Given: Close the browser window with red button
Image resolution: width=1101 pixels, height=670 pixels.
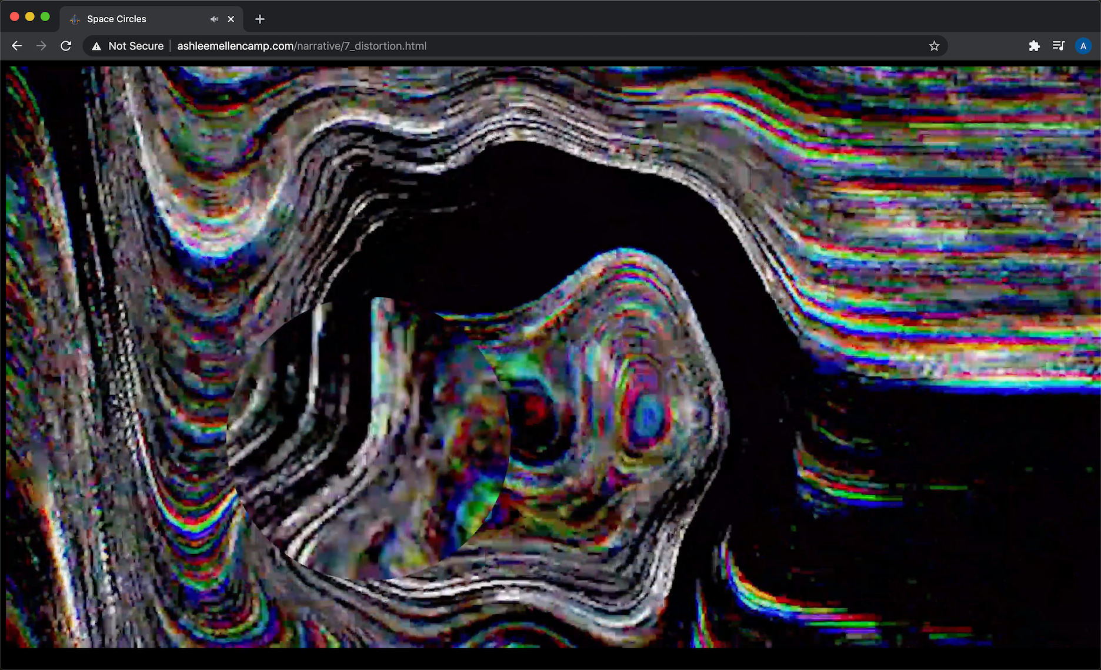Looking at the screenshot, I should pos(15,16).
